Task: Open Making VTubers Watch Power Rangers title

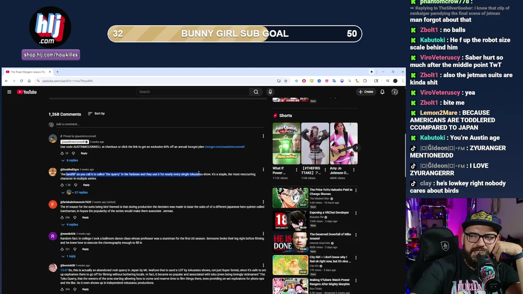Action: (x=330, y=282)
